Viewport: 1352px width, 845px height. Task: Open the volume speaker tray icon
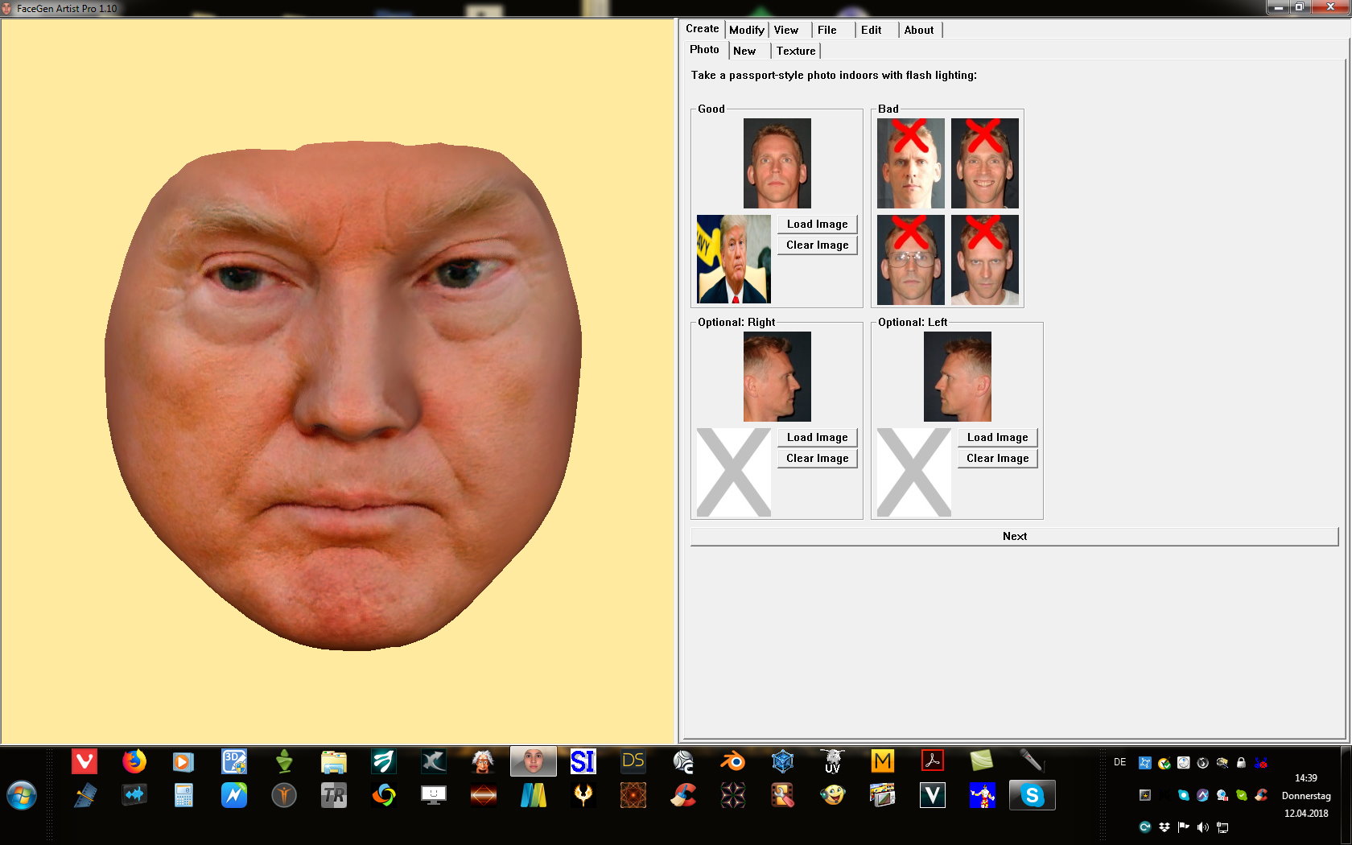pos(1202,827)
